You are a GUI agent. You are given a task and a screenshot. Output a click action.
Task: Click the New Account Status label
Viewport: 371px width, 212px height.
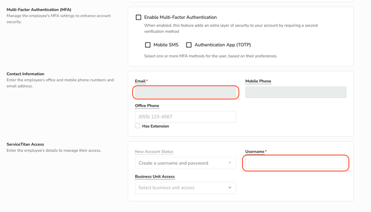(154, 152)
